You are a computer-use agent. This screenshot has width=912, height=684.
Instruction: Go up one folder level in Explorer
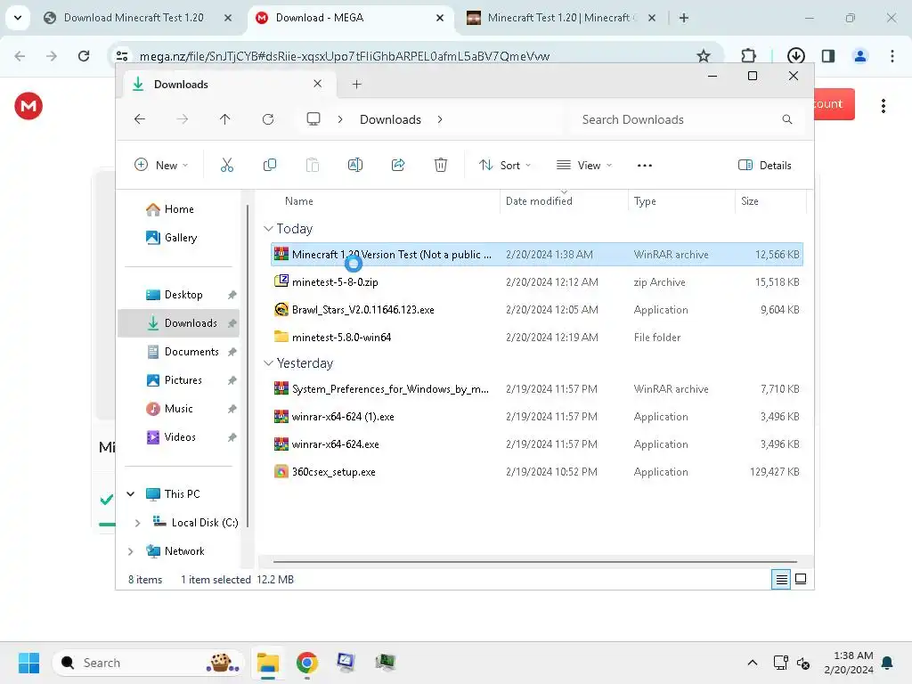tap(225, 119)
